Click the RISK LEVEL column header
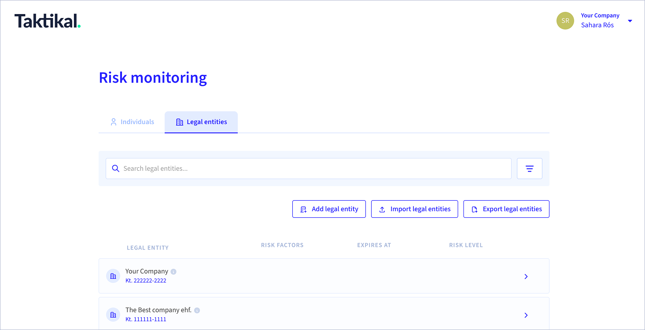The image size is (645, 330). (466, 245)
